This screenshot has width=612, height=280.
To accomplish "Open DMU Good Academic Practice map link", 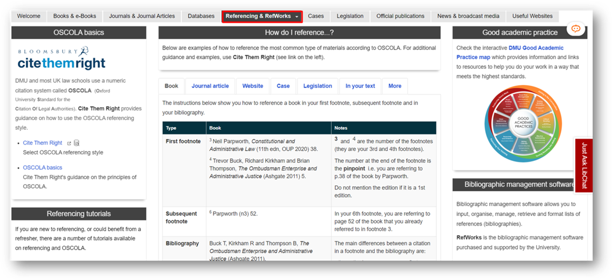I will click(510, 52).
